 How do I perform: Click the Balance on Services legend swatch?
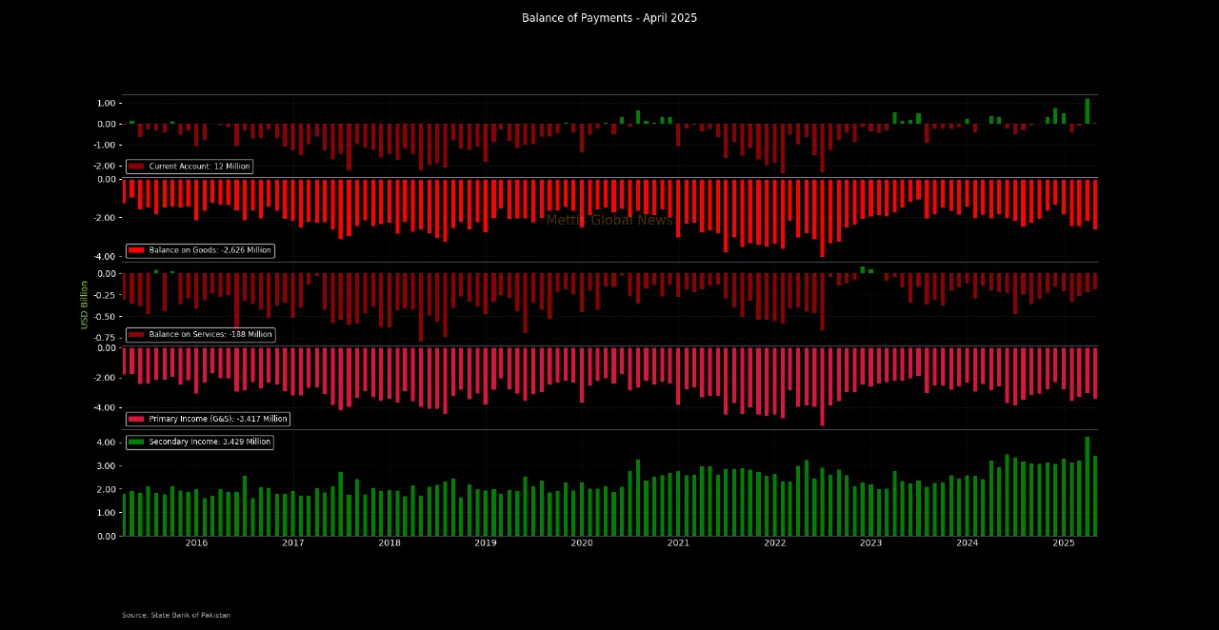[136, 335]
